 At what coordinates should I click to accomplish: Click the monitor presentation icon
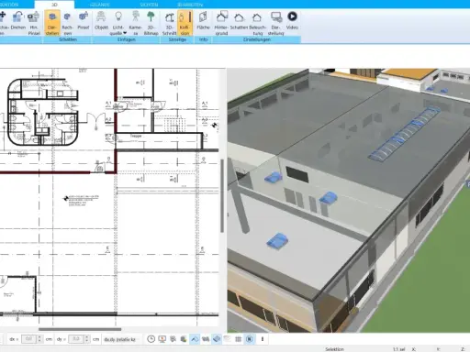click(x=162, y=339)
